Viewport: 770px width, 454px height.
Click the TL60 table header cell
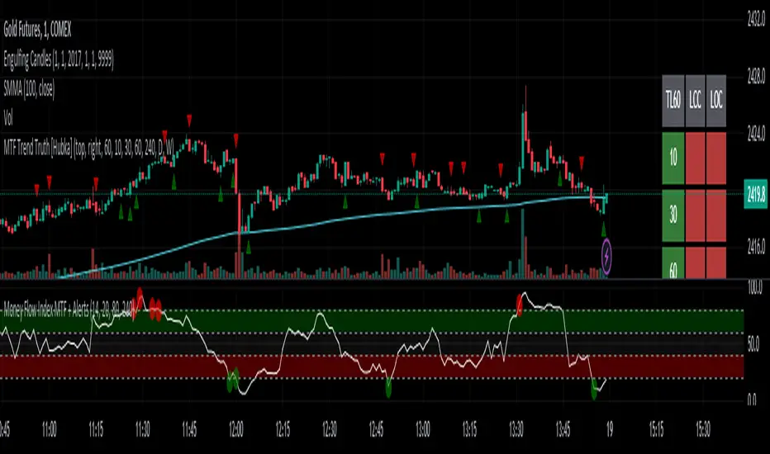673,101
